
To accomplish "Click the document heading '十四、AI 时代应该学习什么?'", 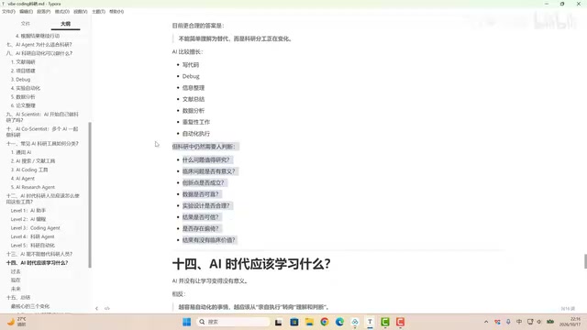I will (x=251, y=264).
